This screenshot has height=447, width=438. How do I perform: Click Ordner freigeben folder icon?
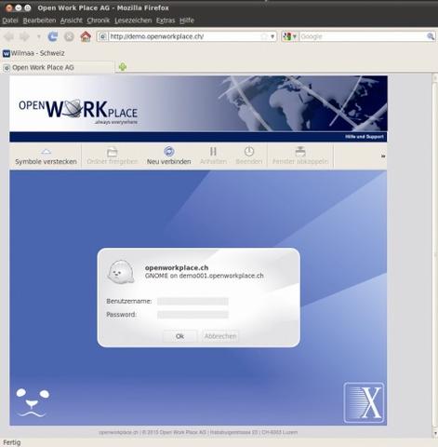(x=112, y=152)
